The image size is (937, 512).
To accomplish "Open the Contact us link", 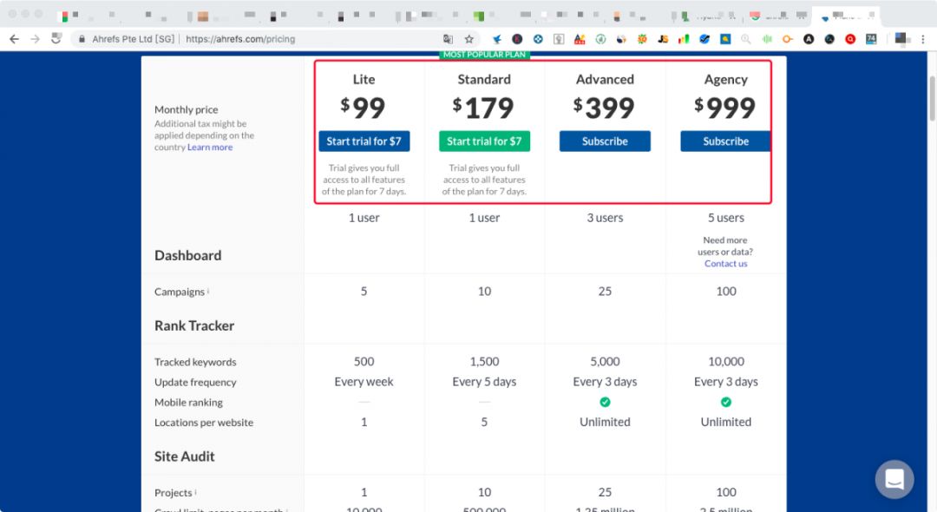I will pos(725,264).
